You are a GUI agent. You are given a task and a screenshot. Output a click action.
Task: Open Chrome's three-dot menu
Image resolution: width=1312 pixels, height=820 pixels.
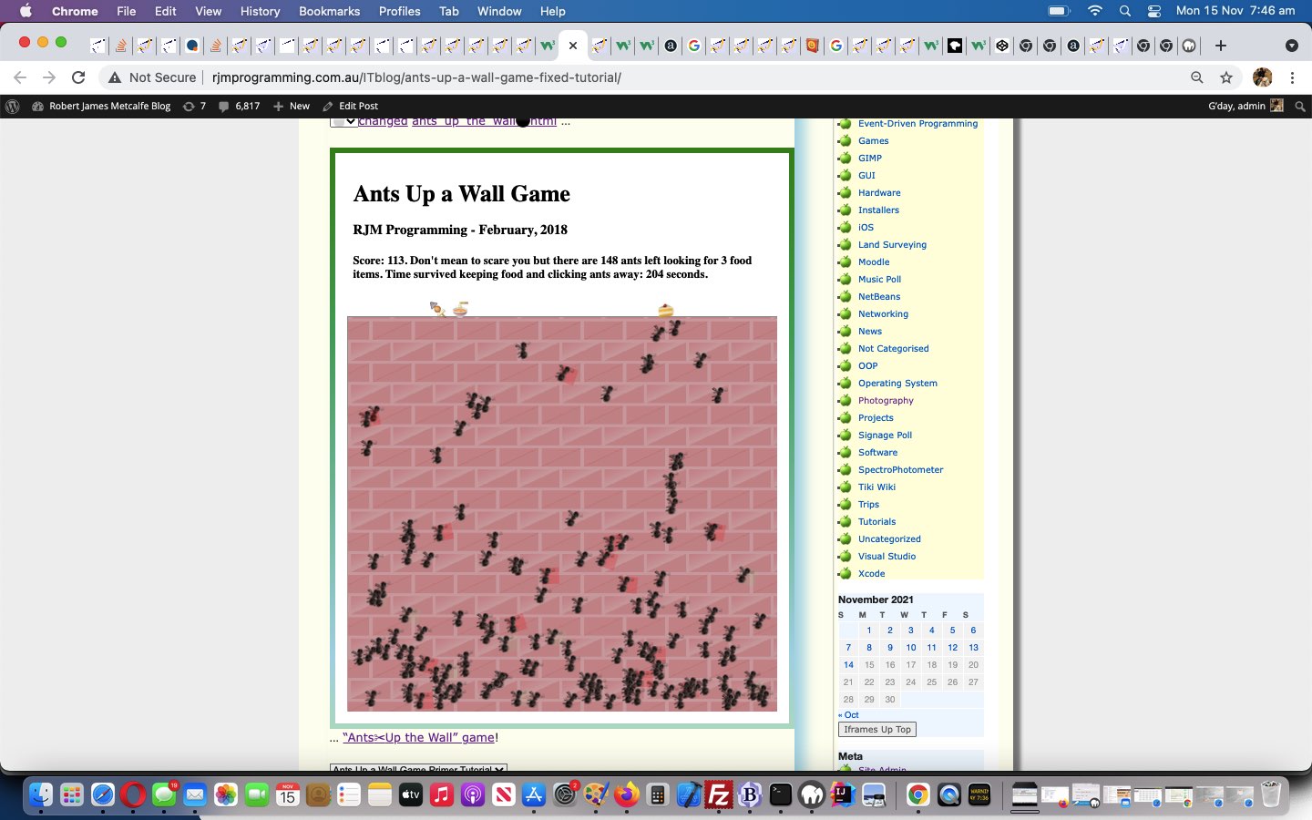coord(1292,77)
